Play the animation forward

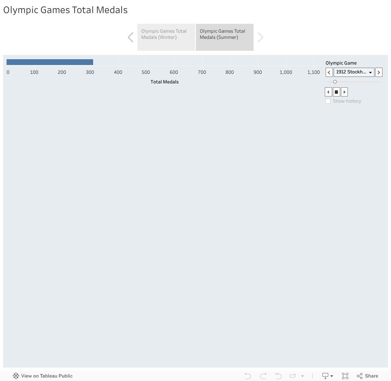pos(344,92)
